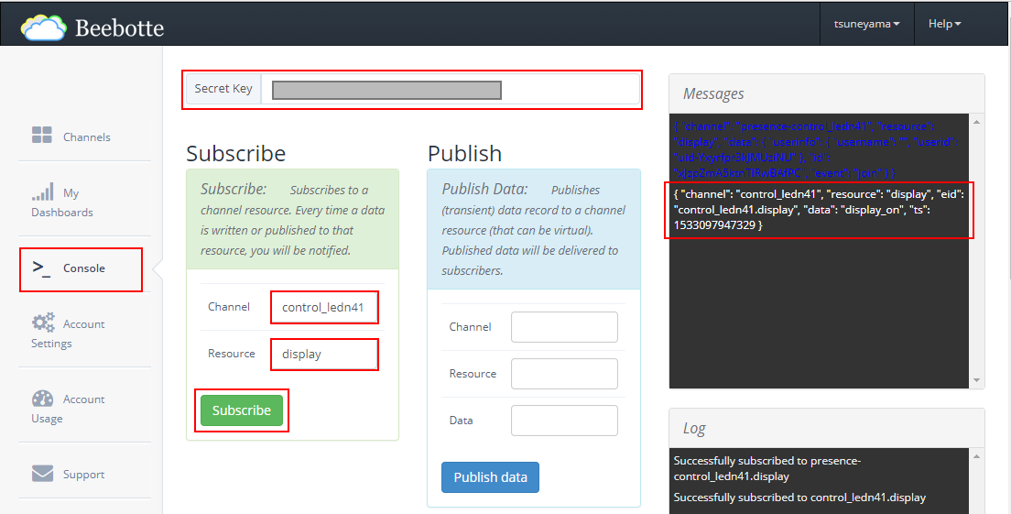Click the Beebotte cloud logo icon
The height and width of the screenshot is (514, 1011).
click(x=43, y=27)
